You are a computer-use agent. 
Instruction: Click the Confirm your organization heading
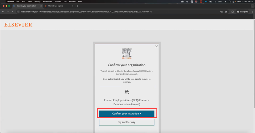[127, 65]
